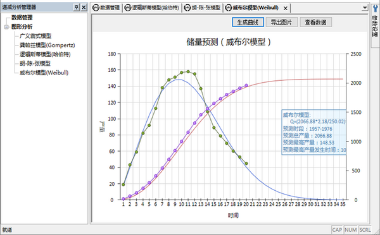The height and width of the screenshot is (235, 380).
Task: Click the icon on the 胡-陈-张模型 tab
Action: tap(187, 8)
